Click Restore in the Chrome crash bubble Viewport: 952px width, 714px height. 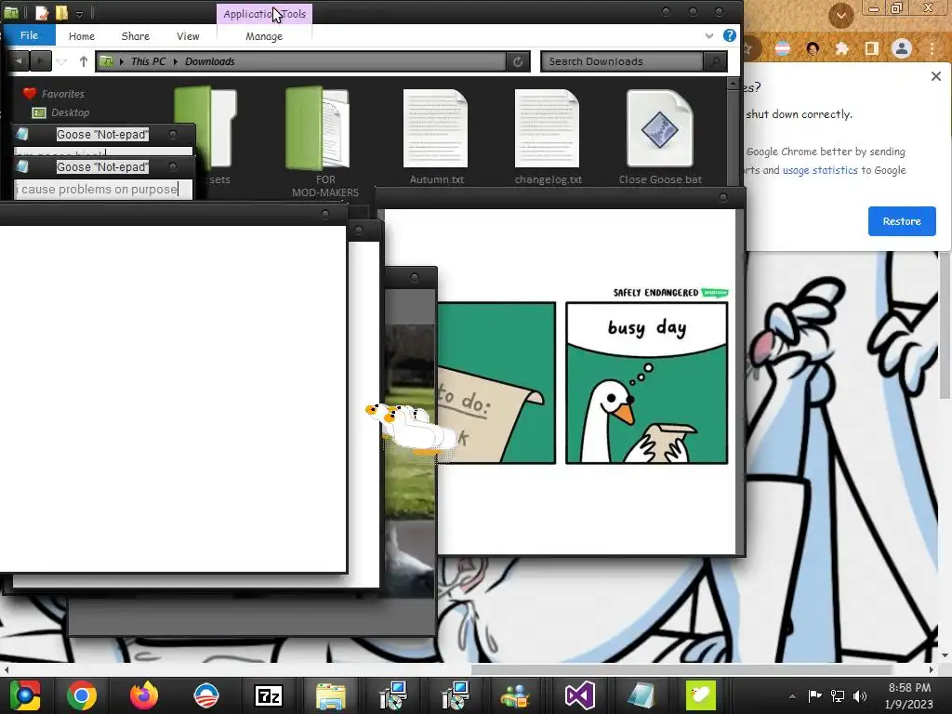tap(902, 221)
